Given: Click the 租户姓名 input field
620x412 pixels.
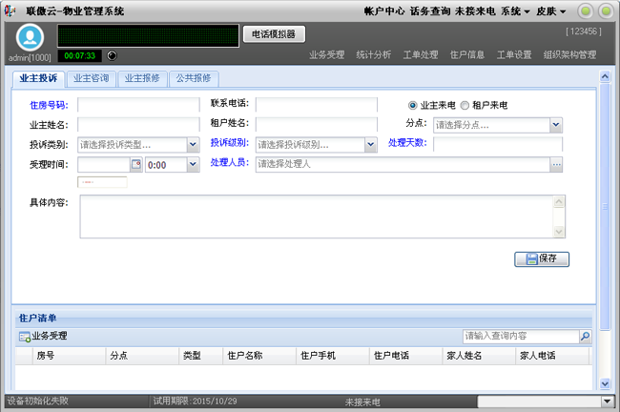Looking at the screenshot, I should 317,125.
